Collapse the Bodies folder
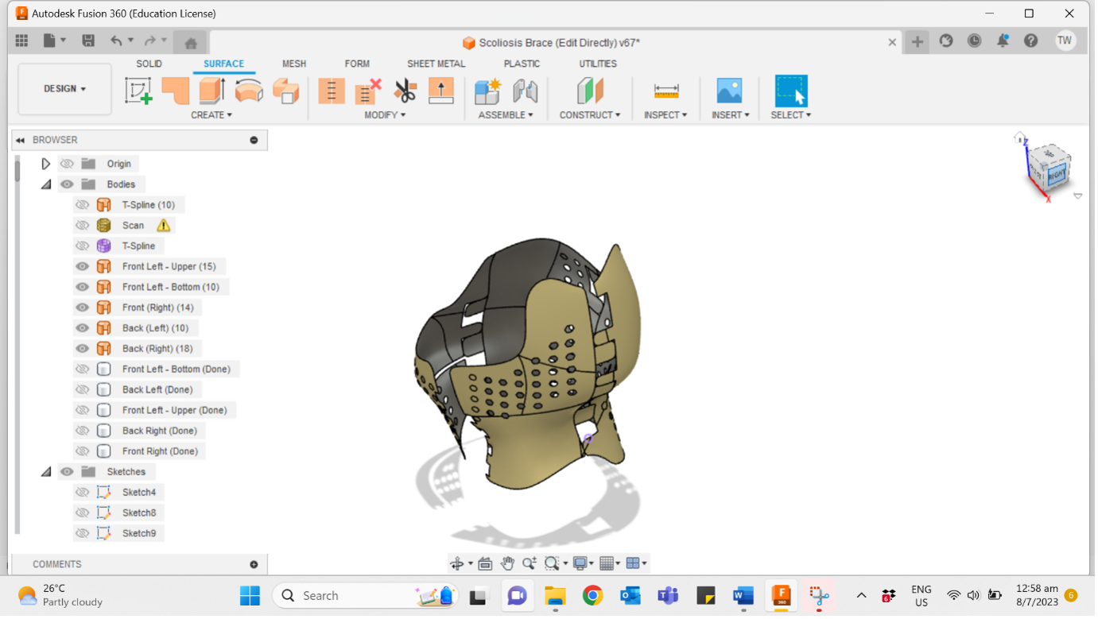 [46, 184]
